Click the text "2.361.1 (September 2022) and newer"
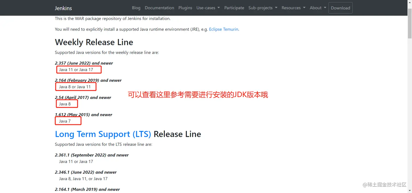This screenshot has width=412, height=193. point(92,155)
